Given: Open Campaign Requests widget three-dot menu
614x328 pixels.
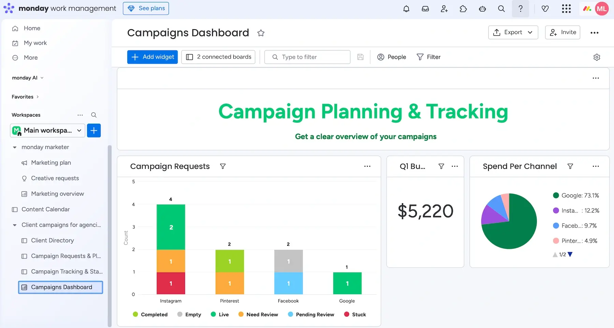Looking at the screenshot, I should (x=367, y=166).
